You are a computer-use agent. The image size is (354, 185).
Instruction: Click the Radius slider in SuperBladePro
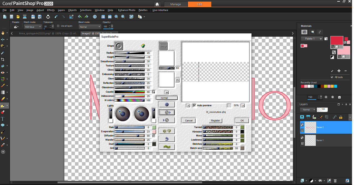point(130,53)
